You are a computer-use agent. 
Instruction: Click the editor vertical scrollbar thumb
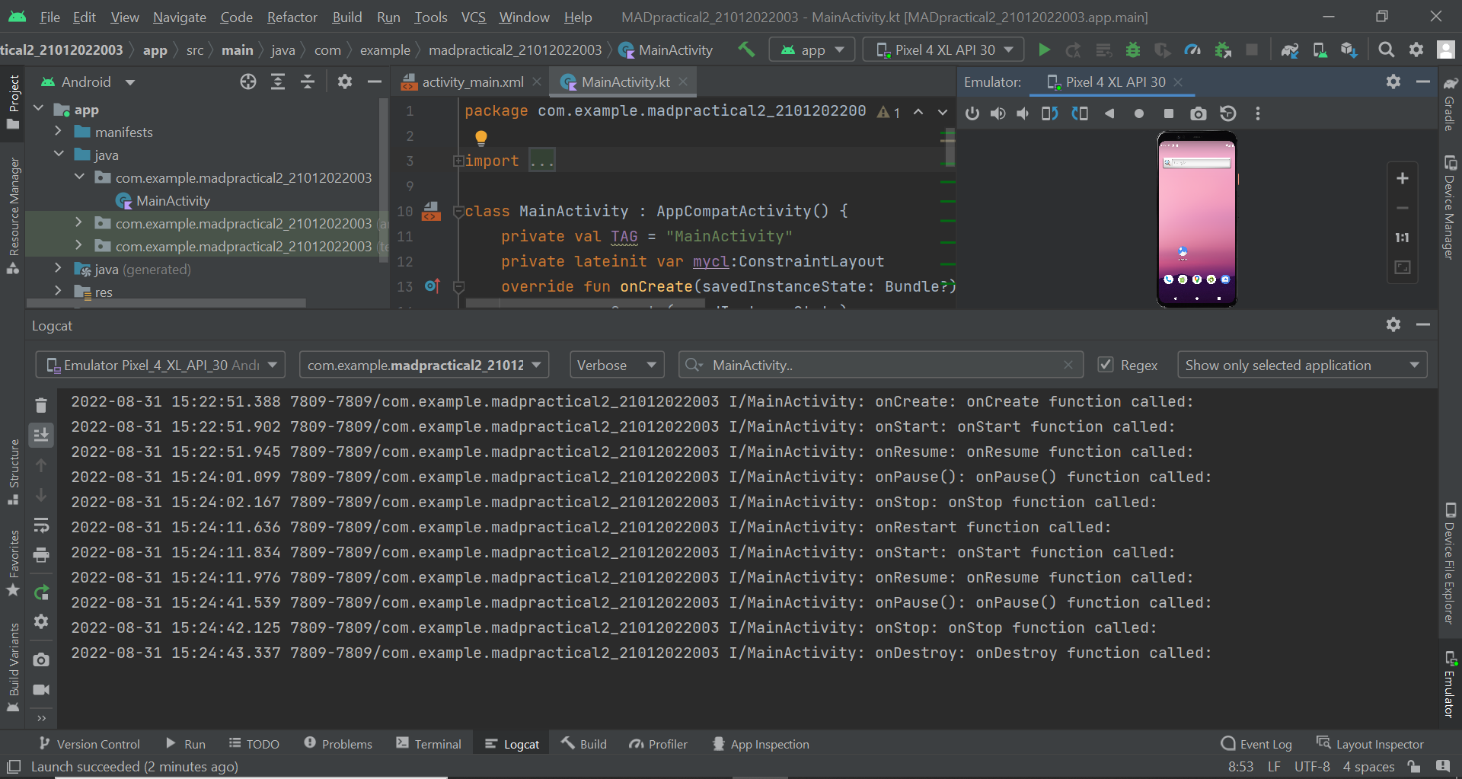click(x=950, y=146)
